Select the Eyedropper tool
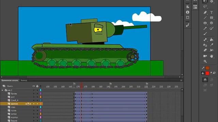The width and height of the screenshot is (218, 122). tap(212, 45)
